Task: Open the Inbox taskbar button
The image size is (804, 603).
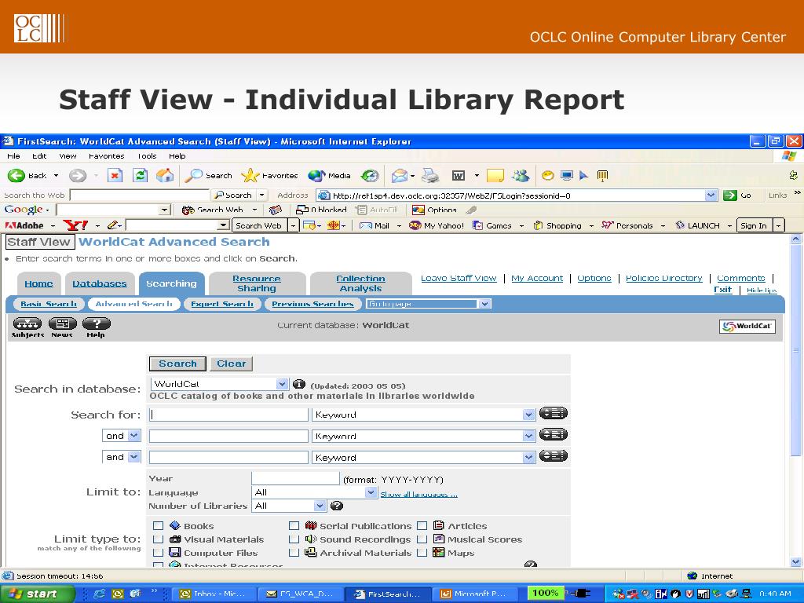Action: coord(212,594)
